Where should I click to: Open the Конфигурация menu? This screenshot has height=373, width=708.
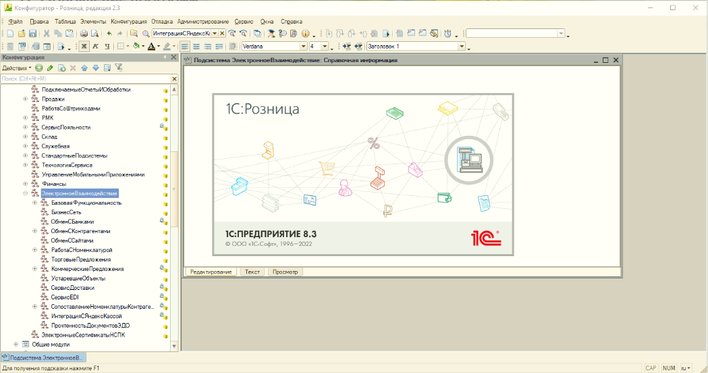(x=128, y=22)
